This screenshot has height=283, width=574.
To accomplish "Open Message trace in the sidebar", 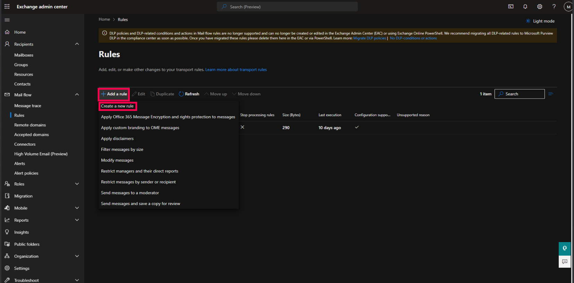I will (28, 106).
